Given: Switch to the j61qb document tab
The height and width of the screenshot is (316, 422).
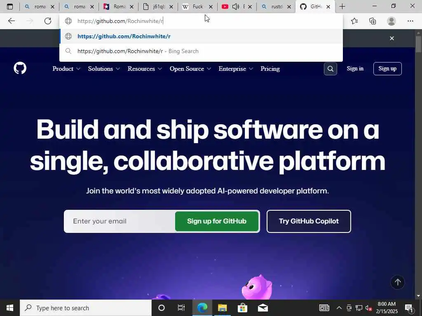Looking at the screenshot, I should click(x=158, y=7).
